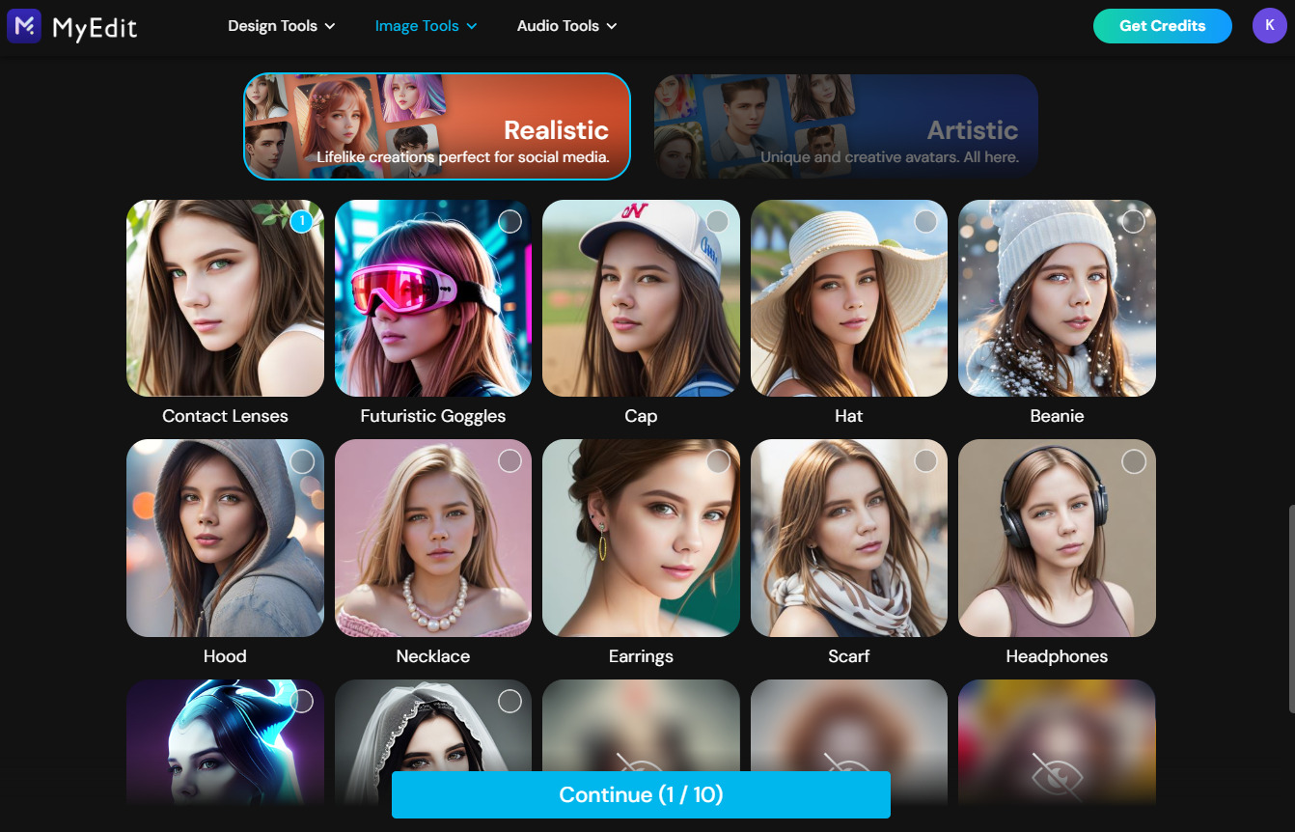The height and width of the screenshot is (832, 1295).
Task: Tick the circle on the blue horned avatar
Action: tap(302, 702)
